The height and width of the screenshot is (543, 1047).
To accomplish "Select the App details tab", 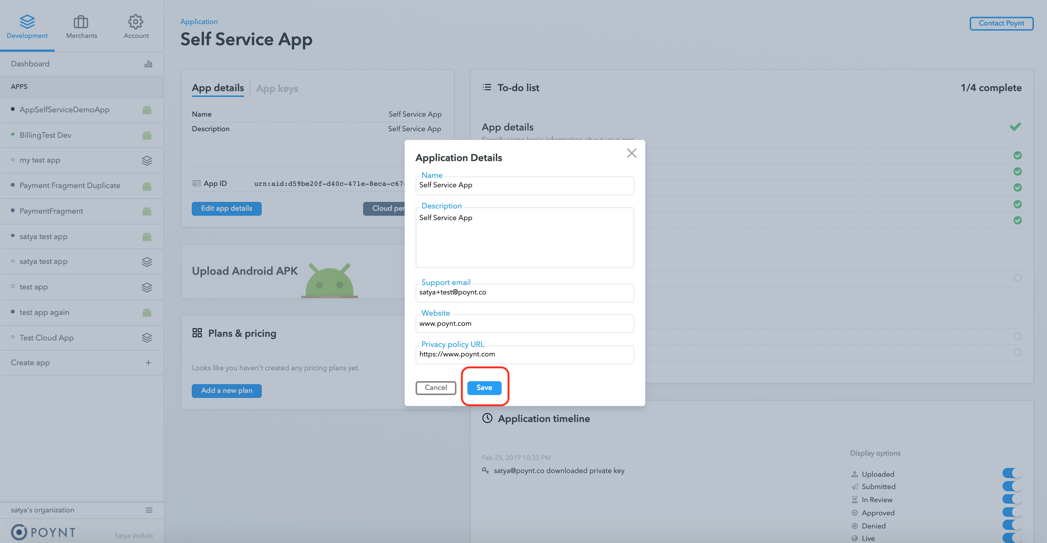I will 217,88.
